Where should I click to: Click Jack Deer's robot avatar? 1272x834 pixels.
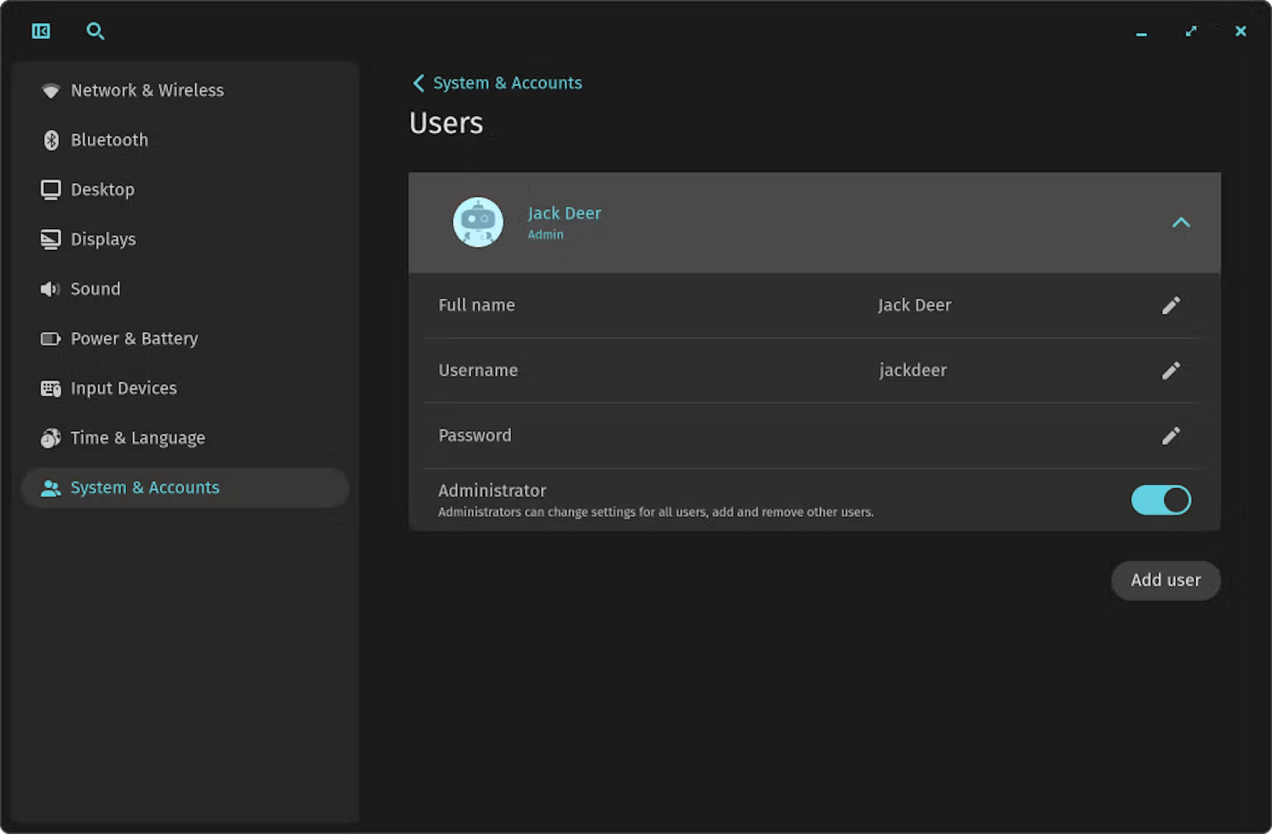478,222
